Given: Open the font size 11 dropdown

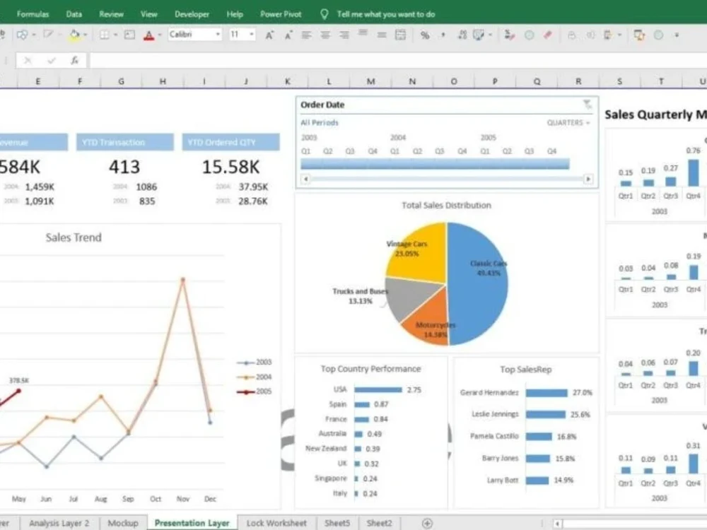Looking at the screenshot, I should [252, 34].
